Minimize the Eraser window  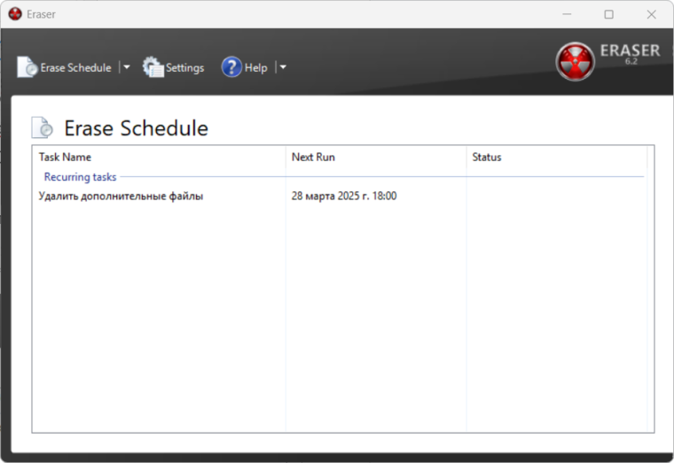coord(566,14)
